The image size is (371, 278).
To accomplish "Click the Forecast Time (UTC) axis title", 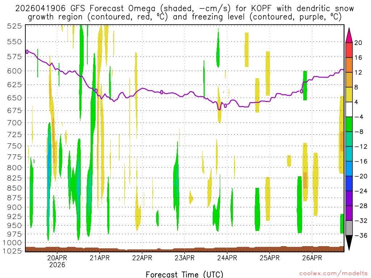I will 184,274.
